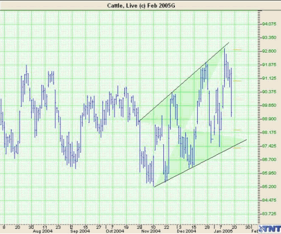Click the yellow marker near 91.125

237,81
